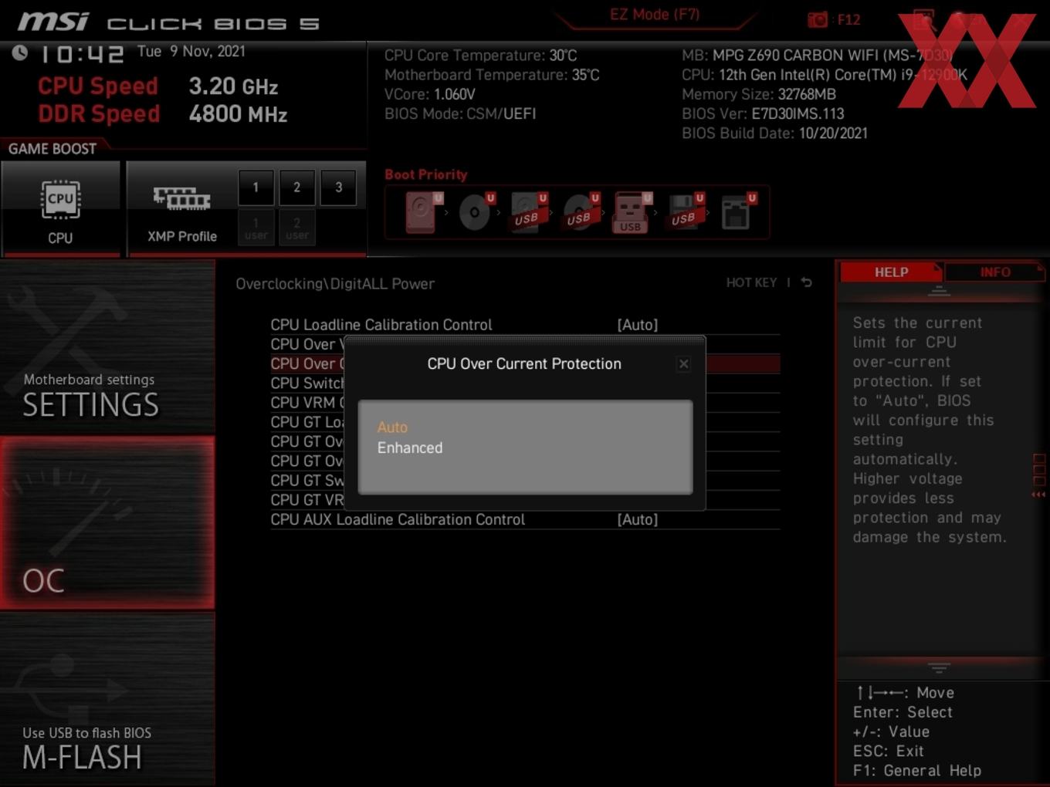Image resolution: width=1050 pixels, height=787 pixels.
Task: Select the non-USB optical disc boot icon
Action: tap(476, 212)
